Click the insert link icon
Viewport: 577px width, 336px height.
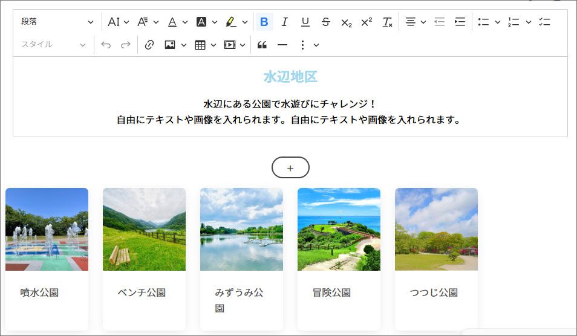149,45
